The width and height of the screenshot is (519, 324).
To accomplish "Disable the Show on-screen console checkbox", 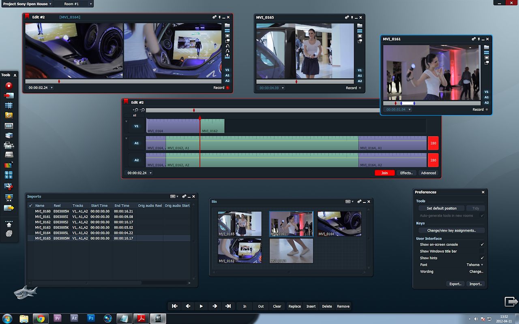I will pos(482,245).
